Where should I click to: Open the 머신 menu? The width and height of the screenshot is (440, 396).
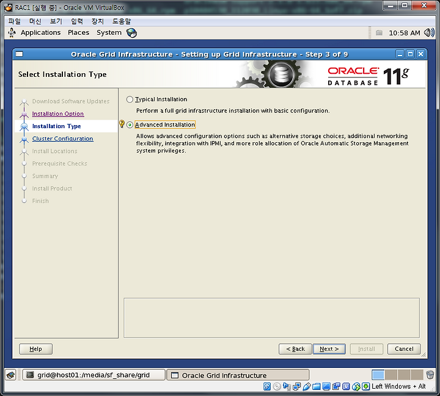click(35, 21)
